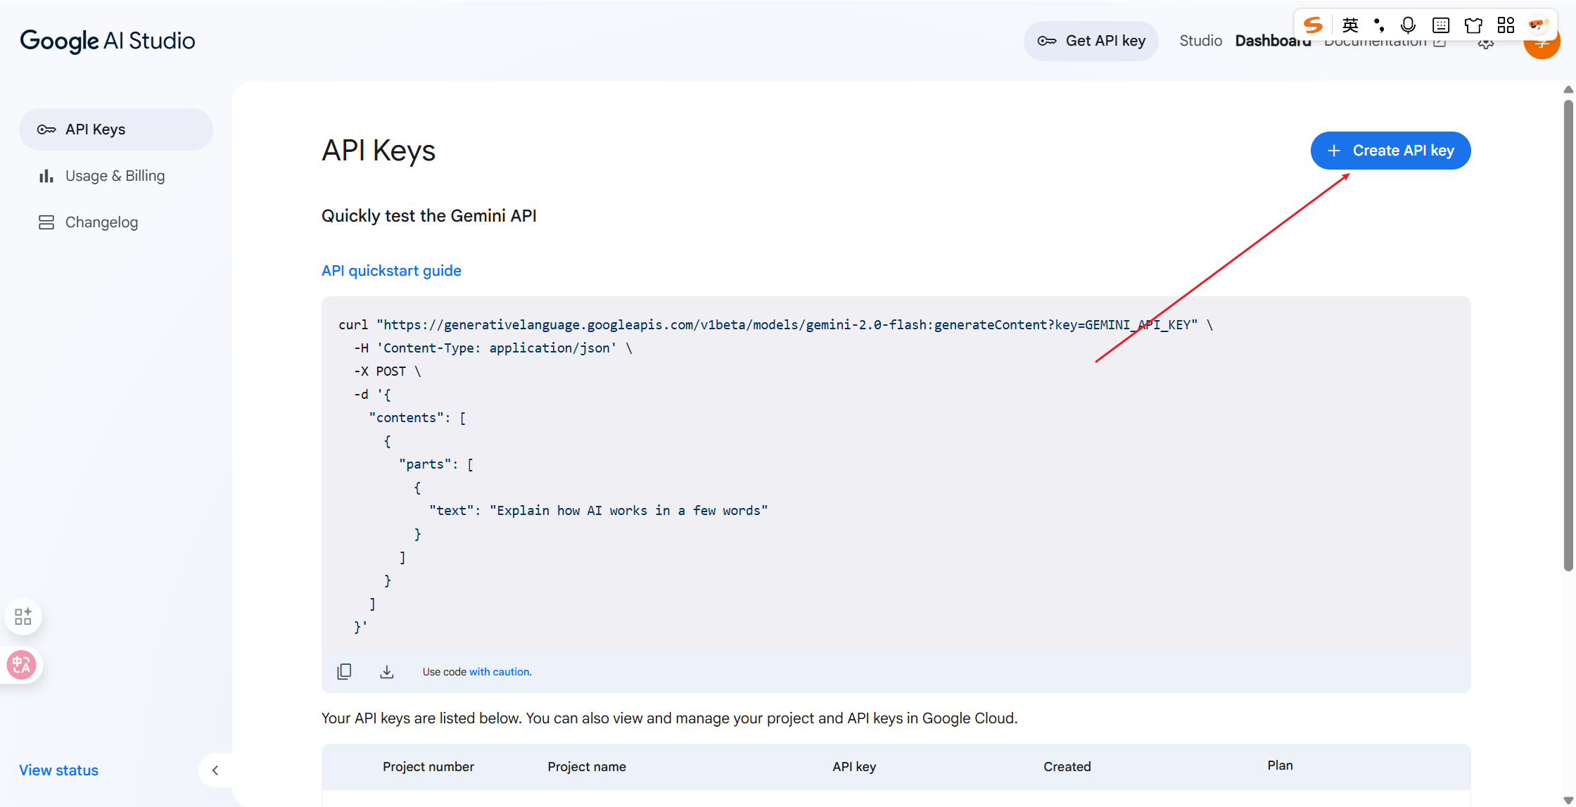Download the curl code snippet
The width and height of the screenshot is (1576, 807).
pos(387,671)
